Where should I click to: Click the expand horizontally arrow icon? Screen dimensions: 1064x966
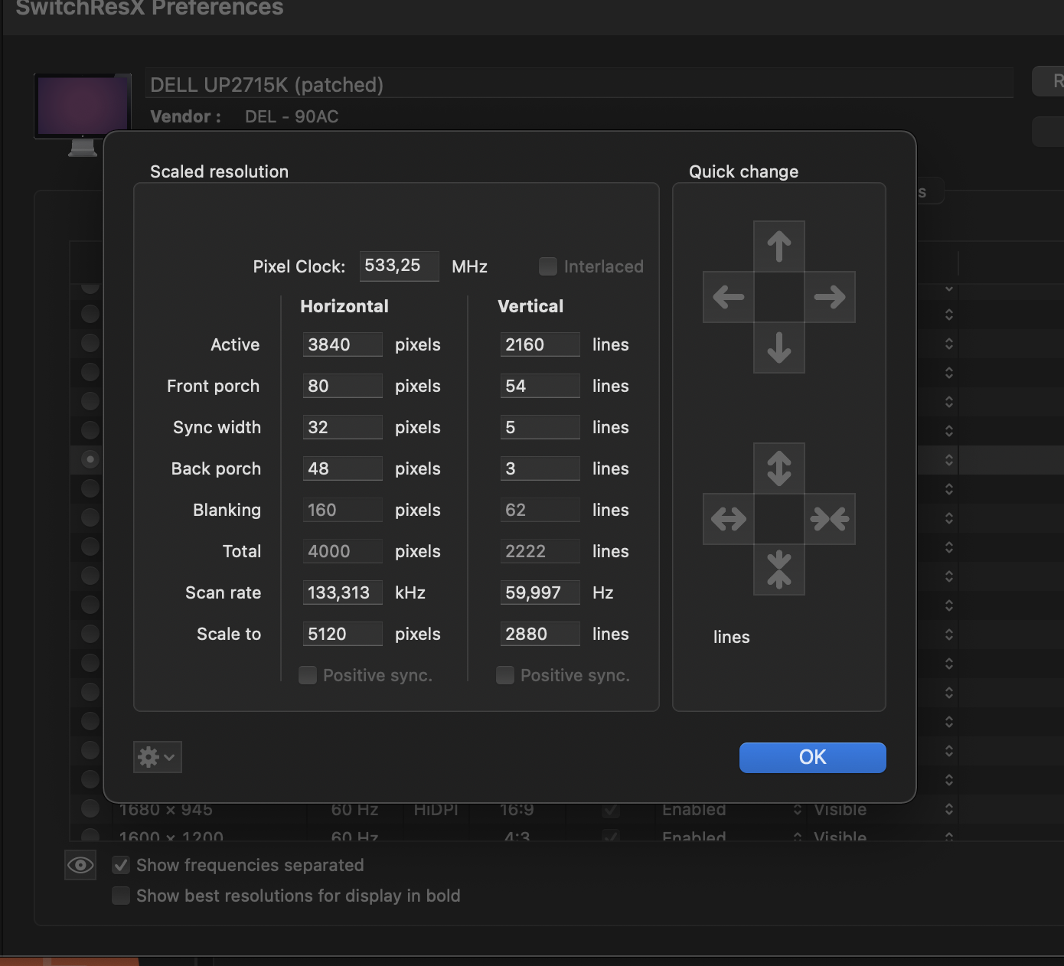[729, 519]
